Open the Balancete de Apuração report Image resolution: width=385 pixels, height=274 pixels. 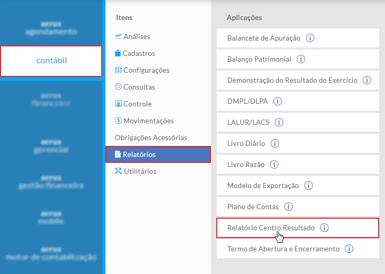coord(264,38)
